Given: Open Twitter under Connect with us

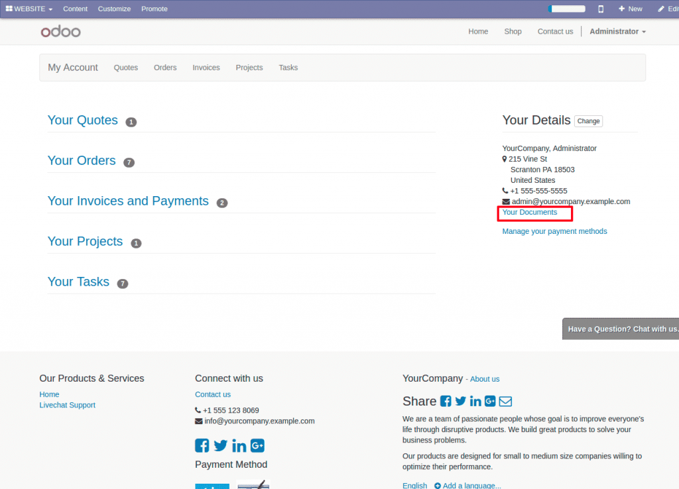Looking at the screenshot, I should coord(220,446).
